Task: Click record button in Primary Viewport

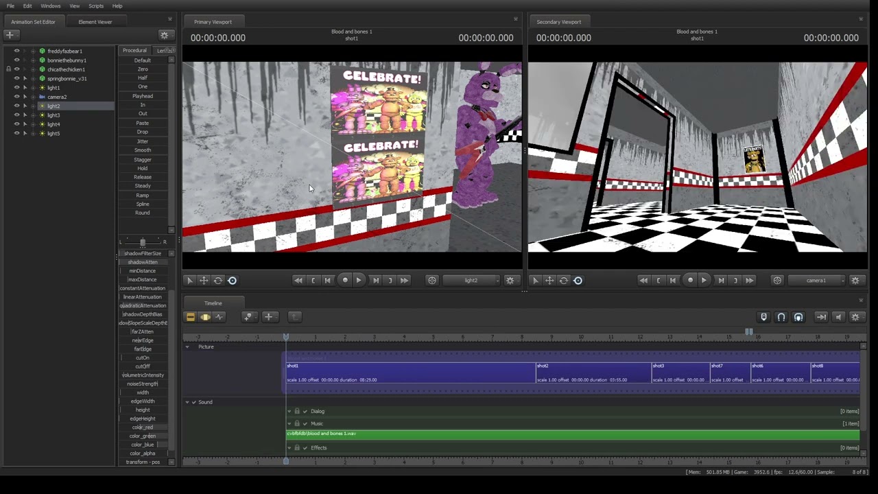Action: (345, 280)
